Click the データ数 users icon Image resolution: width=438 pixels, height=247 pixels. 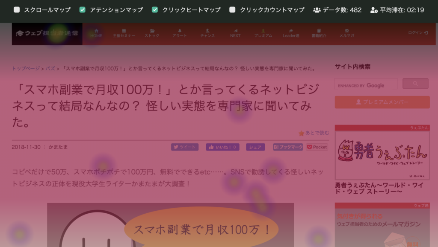(317, 10)
